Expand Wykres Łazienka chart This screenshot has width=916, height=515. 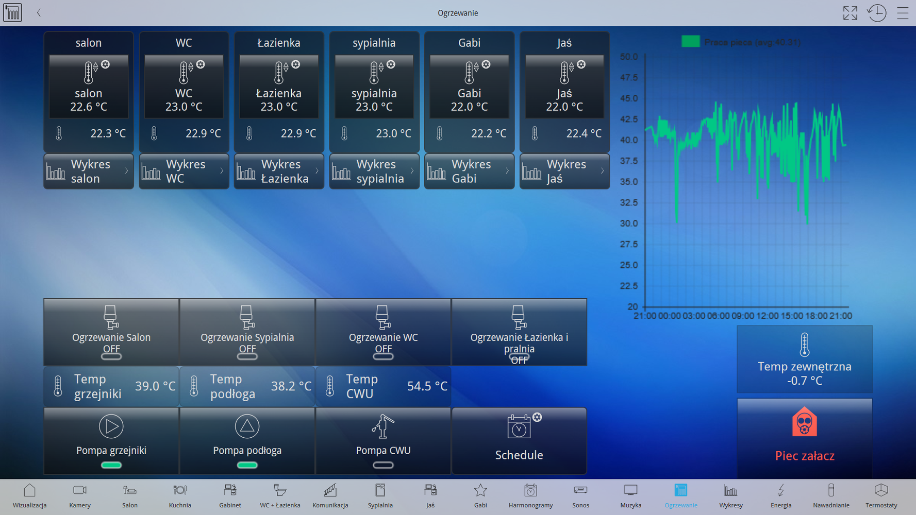click(x=279, y=171)
